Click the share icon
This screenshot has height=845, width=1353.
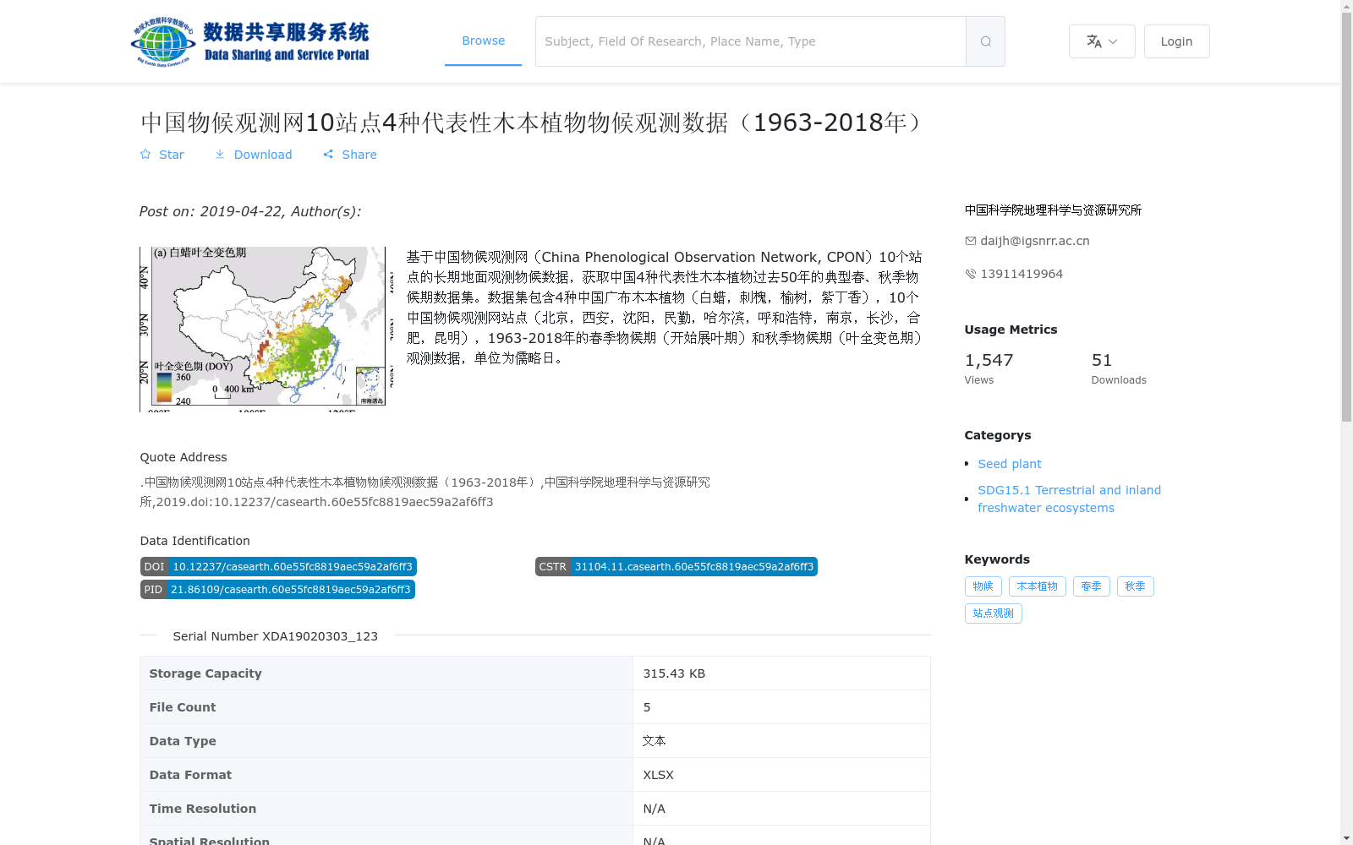(328, 155)
